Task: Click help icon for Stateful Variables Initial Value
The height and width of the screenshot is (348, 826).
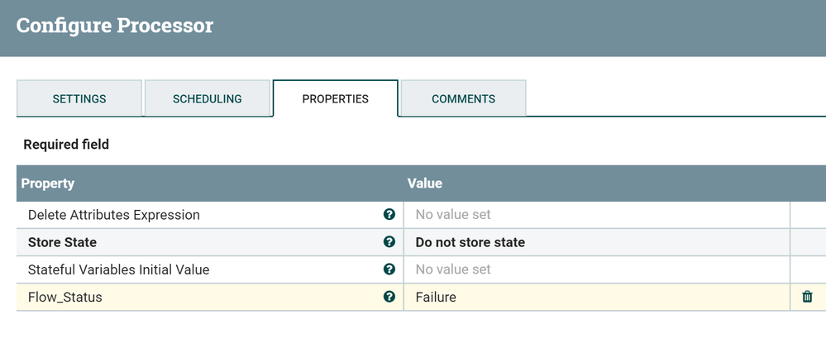Action: (x=389, y=269)
